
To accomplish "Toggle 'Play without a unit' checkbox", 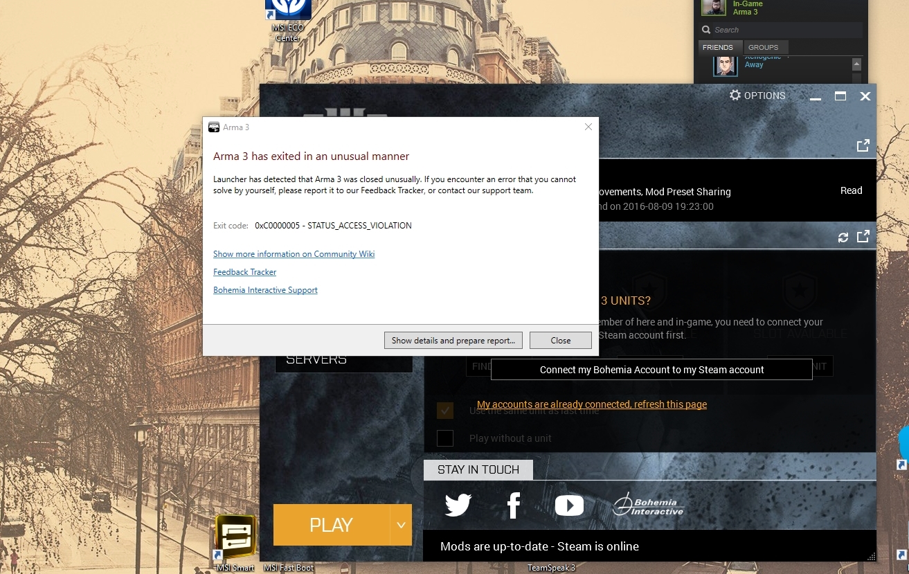I will pyautogui.click(x=445, y=438).
